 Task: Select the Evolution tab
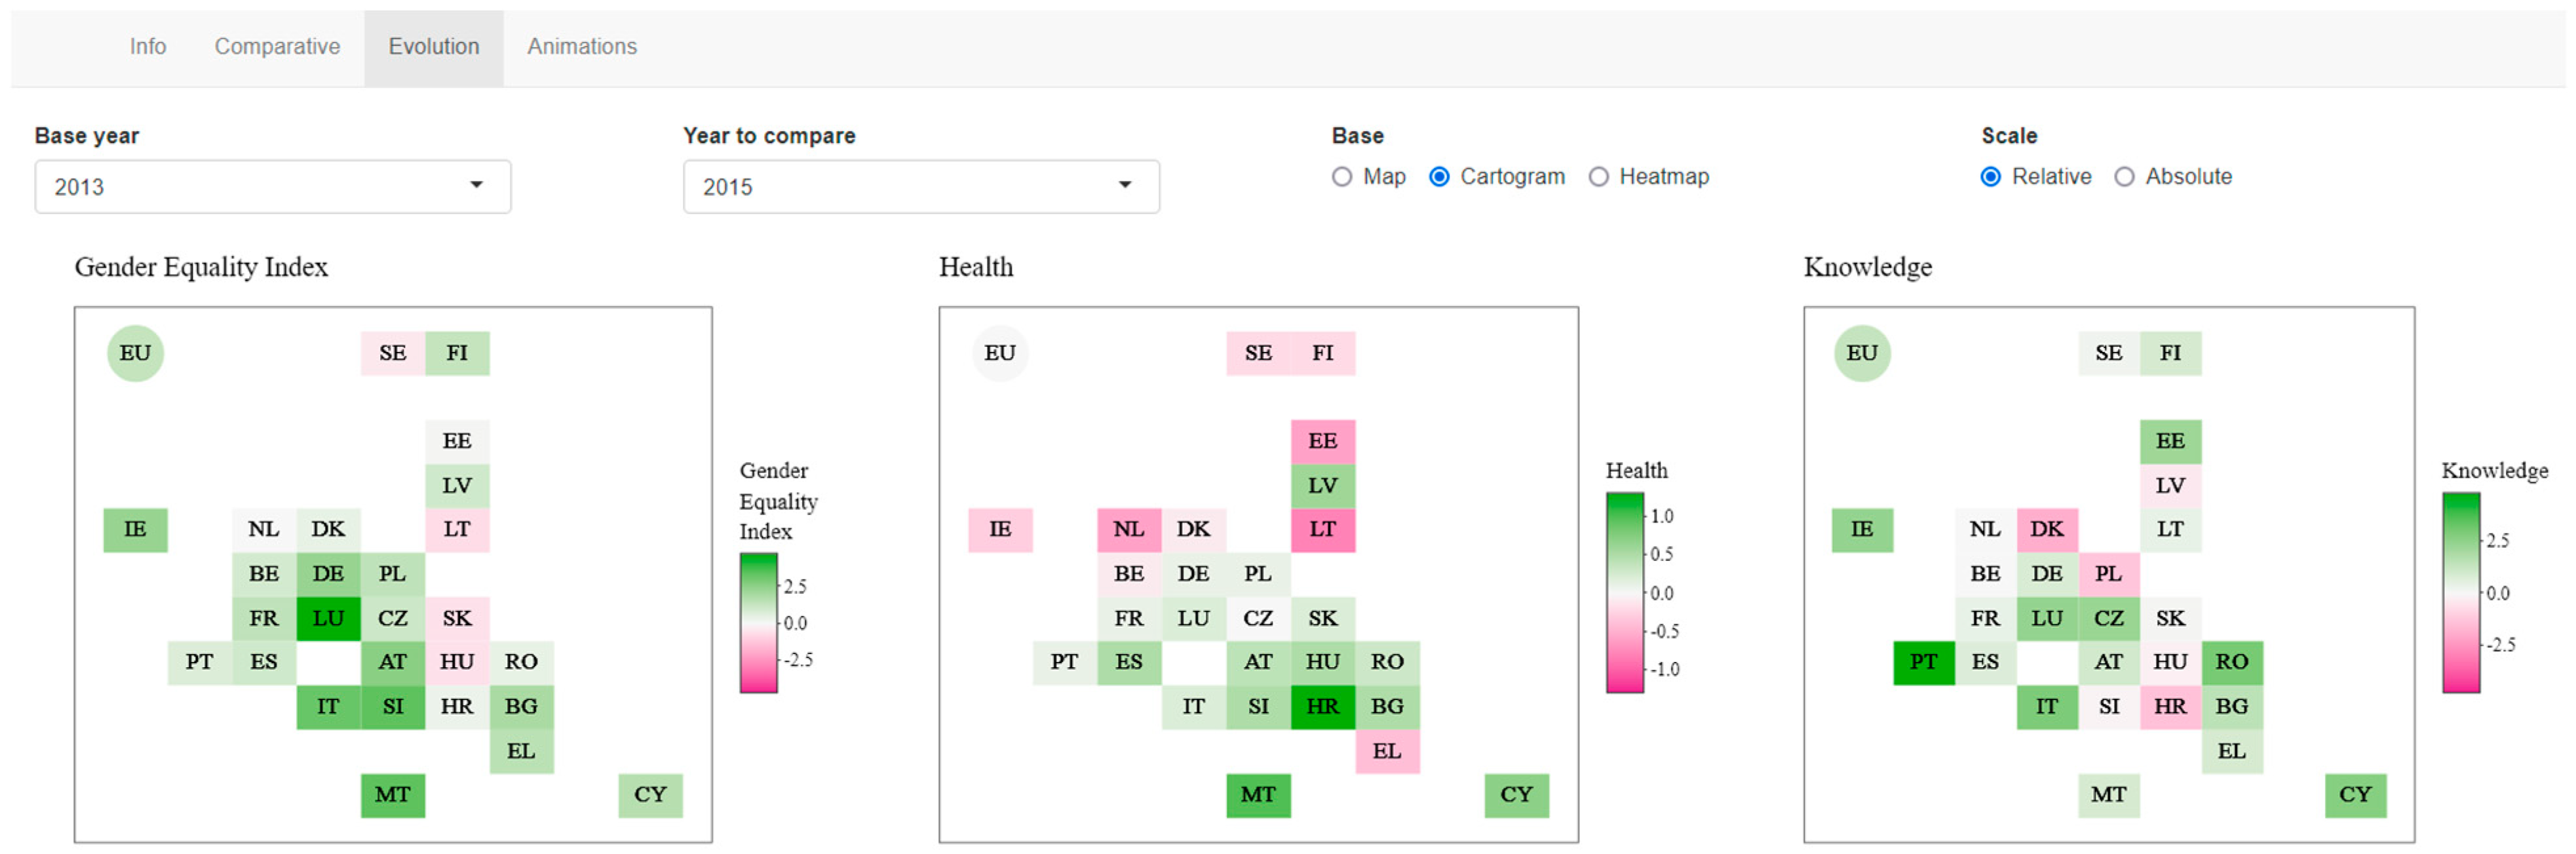[433, 46]
